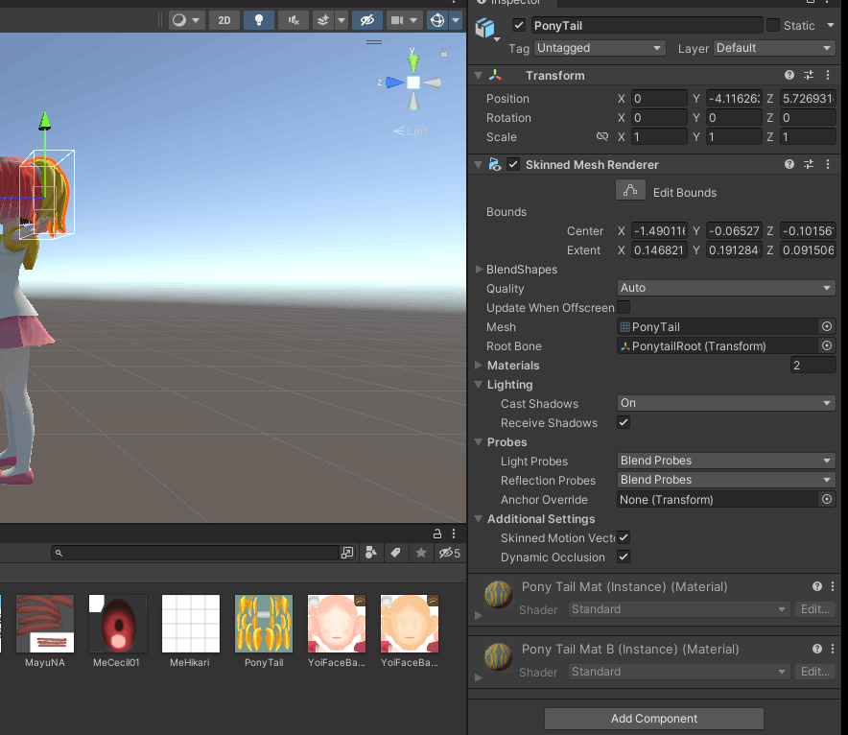
Task: Open draw mode shading dropdown
Action: point(185,20)
